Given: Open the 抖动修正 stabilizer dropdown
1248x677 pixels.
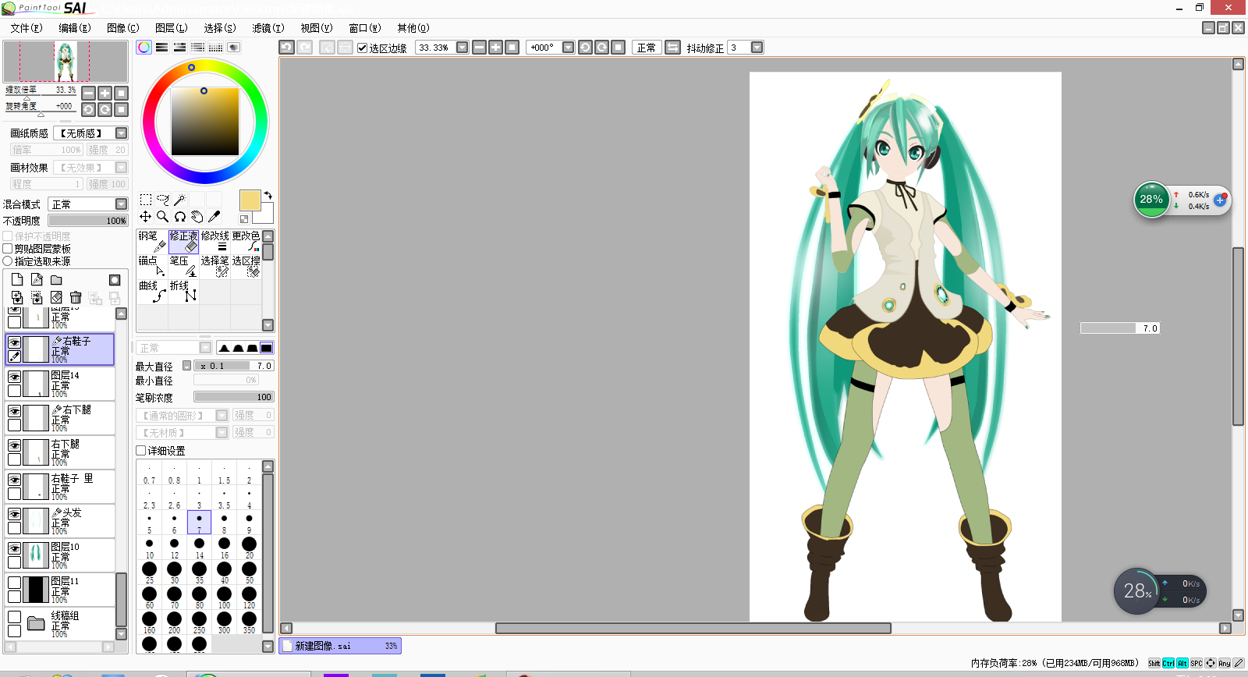Looking at the screenshot, I should [757, 48].
